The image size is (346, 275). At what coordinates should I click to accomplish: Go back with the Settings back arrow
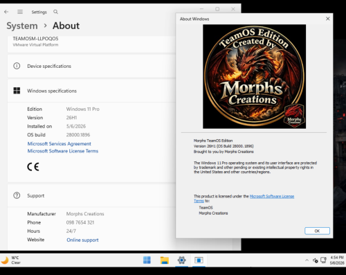pos(6,12)
